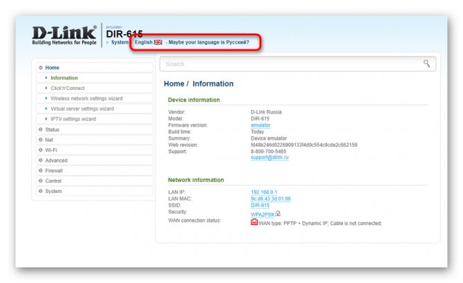
Task: Click the DIR-615 model value in Device information
Action: pyautogui.click(x=260, y=118)
